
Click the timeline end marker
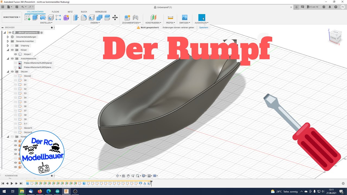coord(151,183)
